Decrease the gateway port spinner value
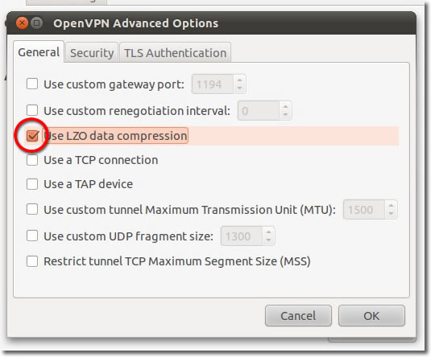 click(240, 88)
